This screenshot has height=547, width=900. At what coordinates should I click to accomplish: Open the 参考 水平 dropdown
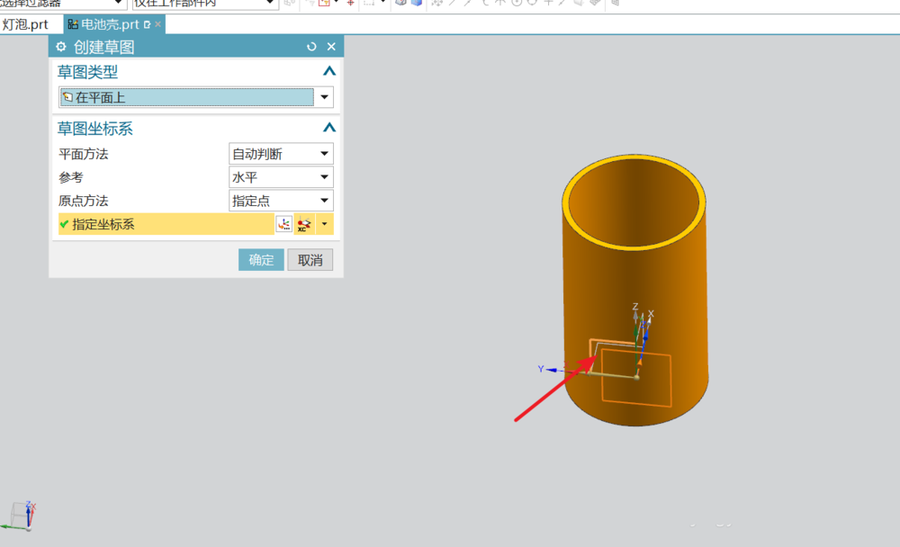pyautogui.click(x=325, y=177)
